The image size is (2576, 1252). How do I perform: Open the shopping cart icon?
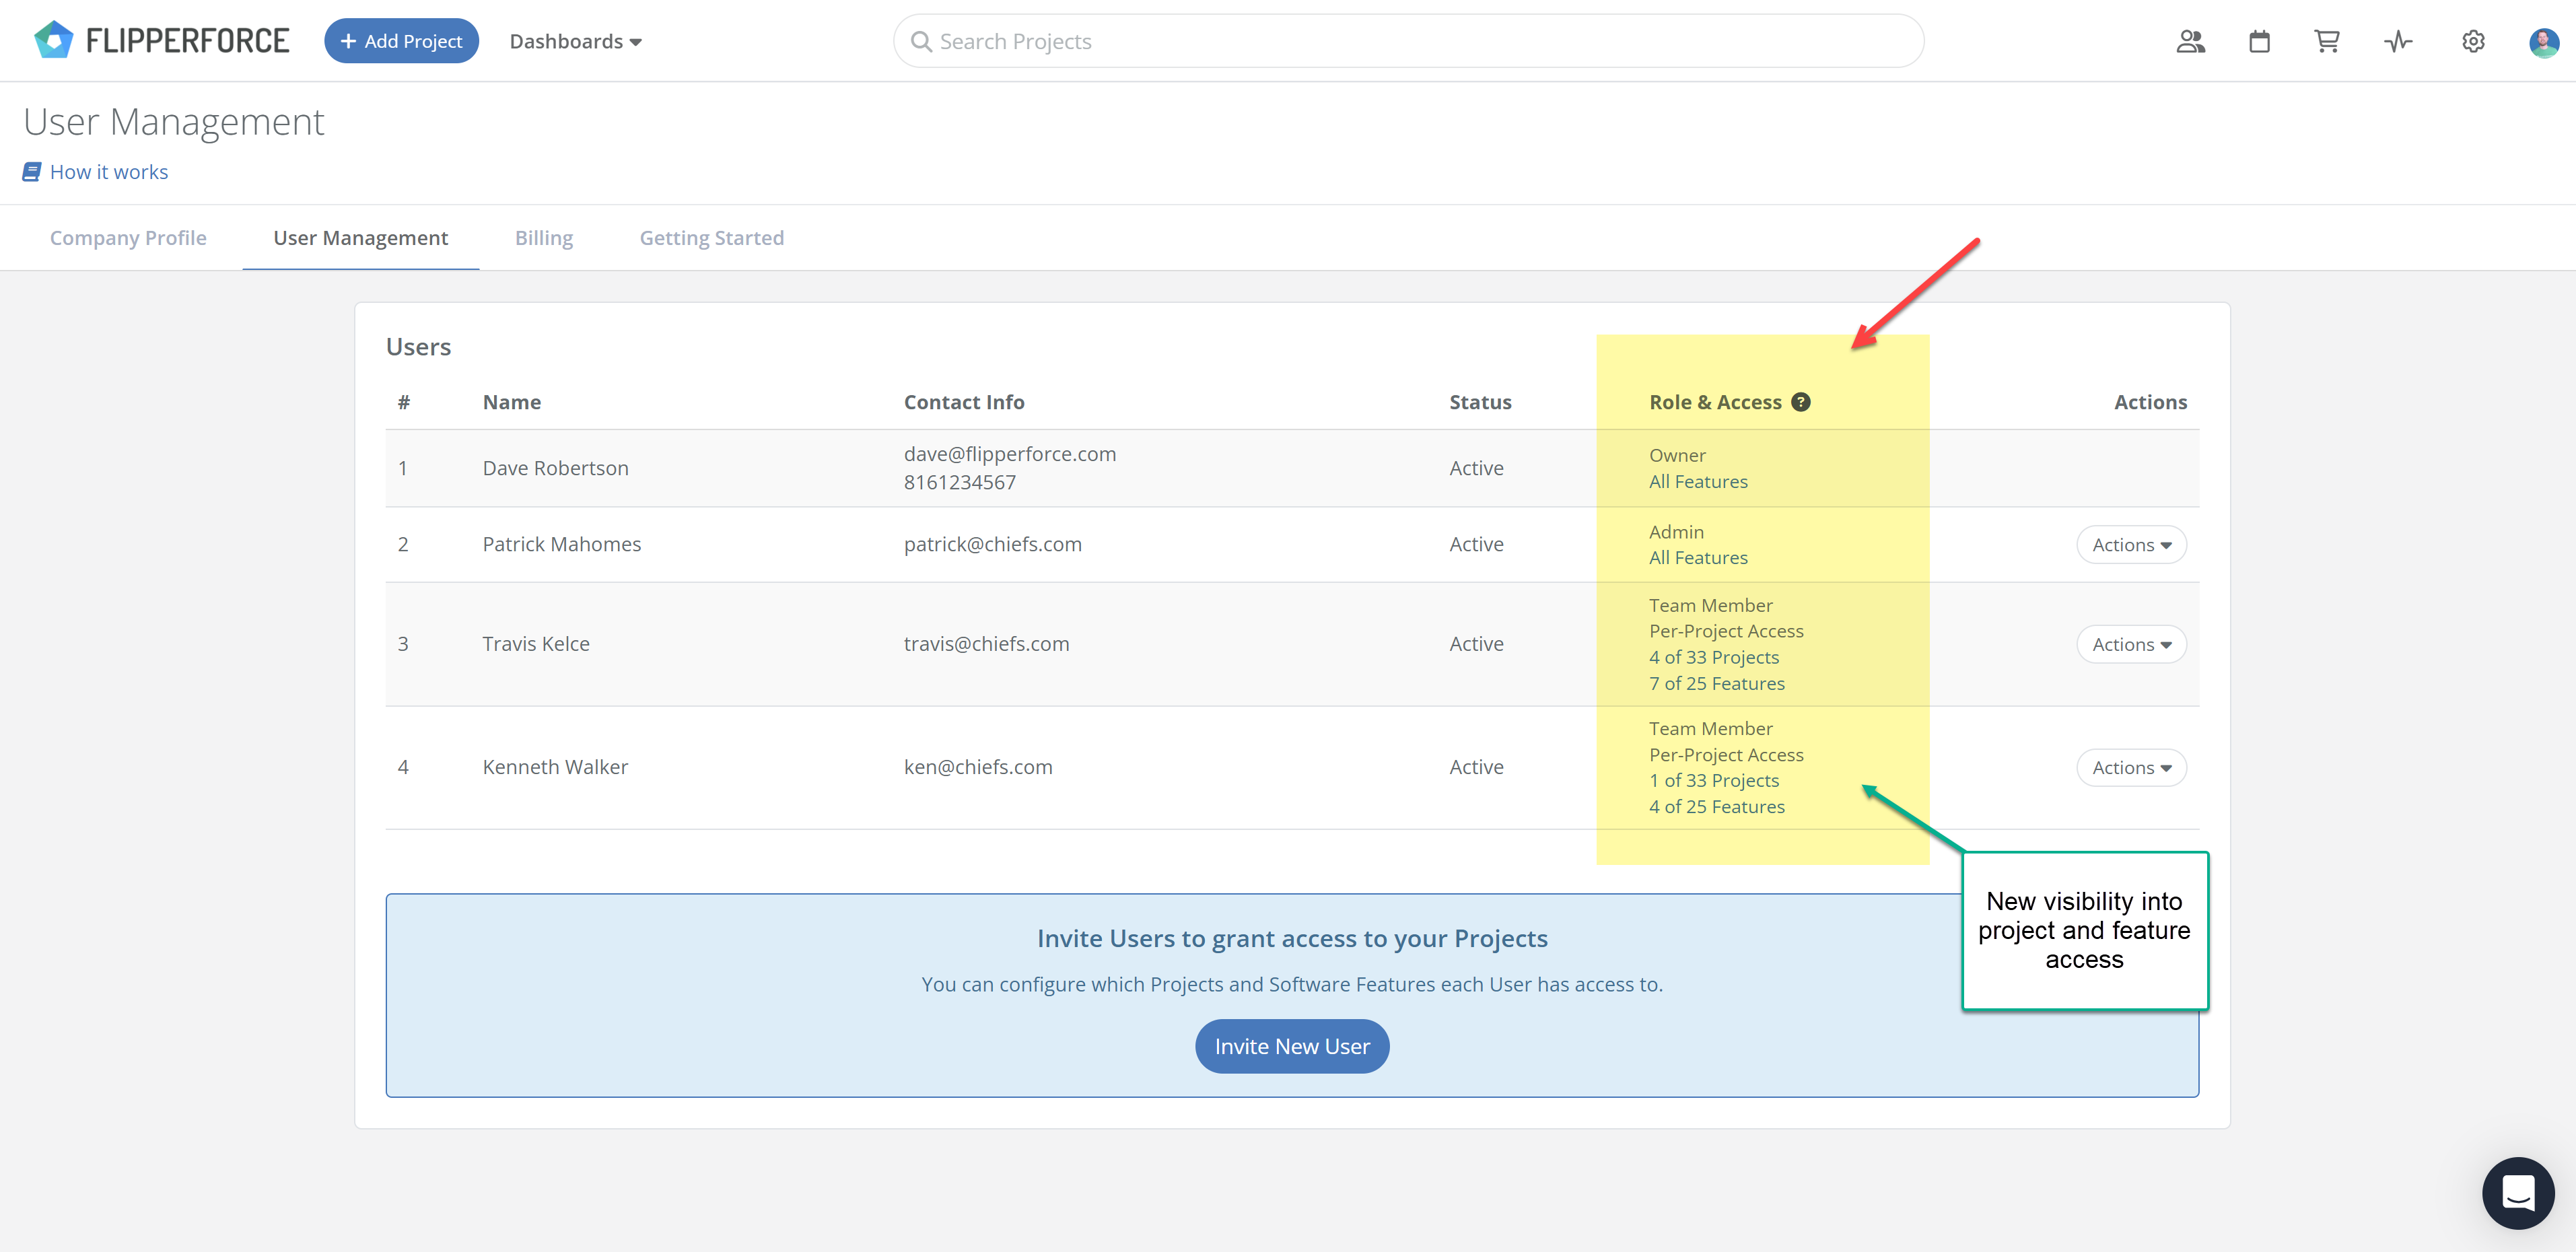click(x=2327, y=41)
